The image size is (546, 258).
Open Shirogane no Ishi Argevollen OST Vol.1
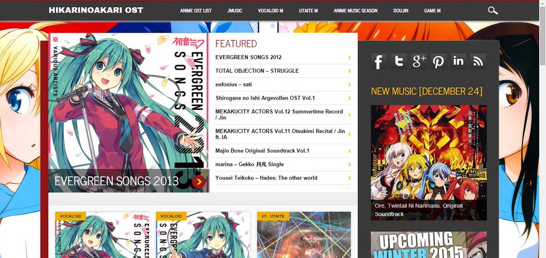[x=265, y=98]
